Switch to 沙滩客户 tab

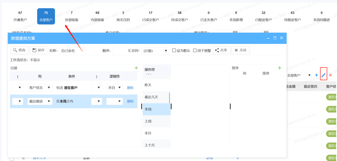coord(20,16)
